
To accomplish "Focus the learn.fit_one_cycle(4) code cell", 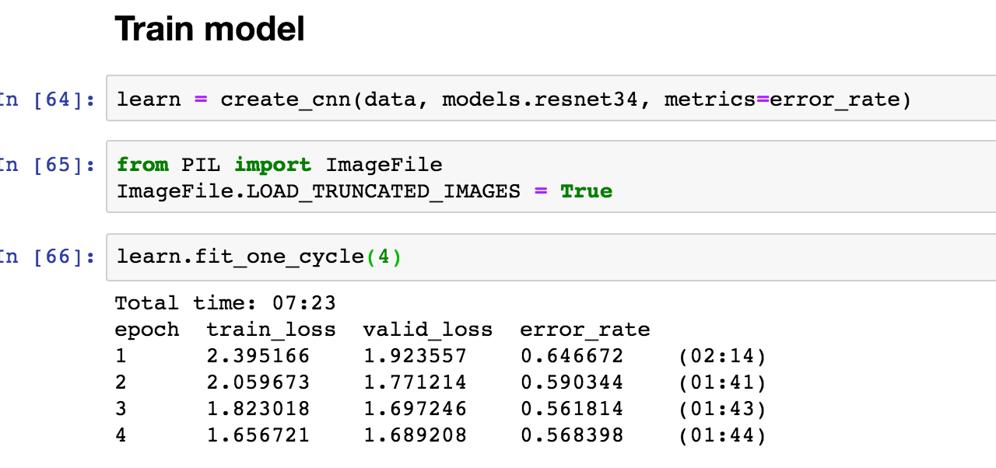I will click(622, 257).
